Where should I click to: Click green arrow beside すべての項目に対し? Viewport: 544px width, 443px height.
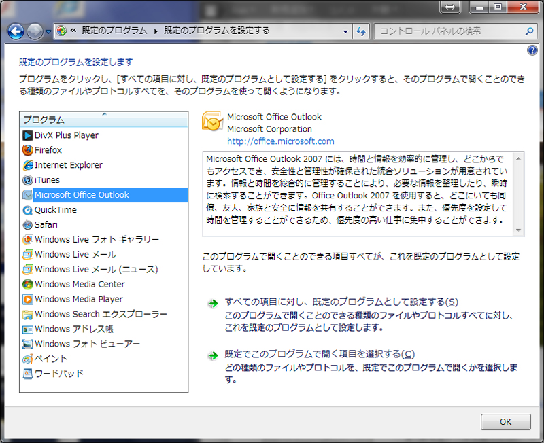tap(213, 304)
